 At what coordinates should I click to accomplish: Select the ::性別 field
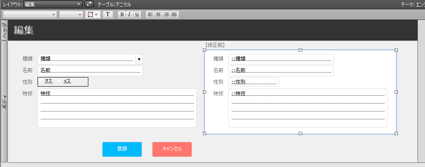point(254,82)
